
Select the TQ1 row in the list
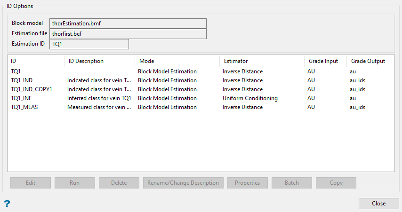point(17,71)
